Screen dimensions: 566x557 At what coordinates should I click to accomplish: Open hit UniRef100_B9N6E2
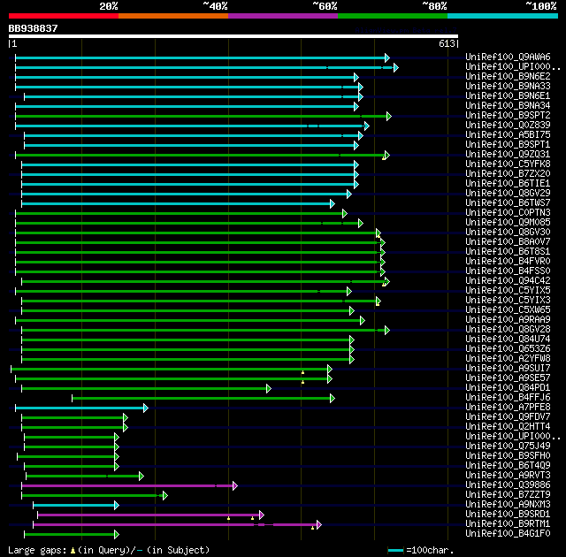point(508,76)
